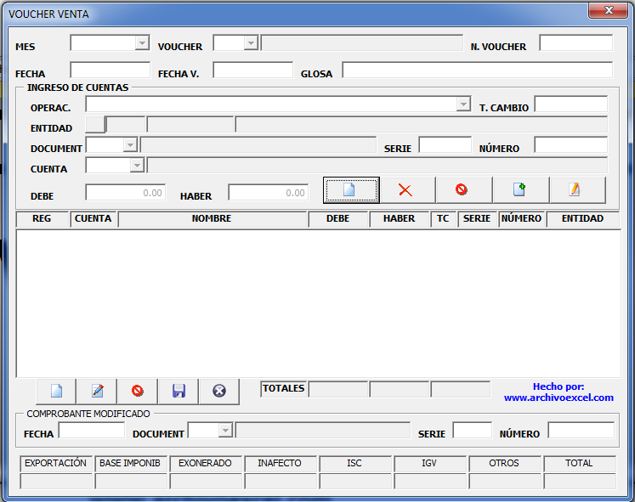Click the NOMBRE column header

213,219
